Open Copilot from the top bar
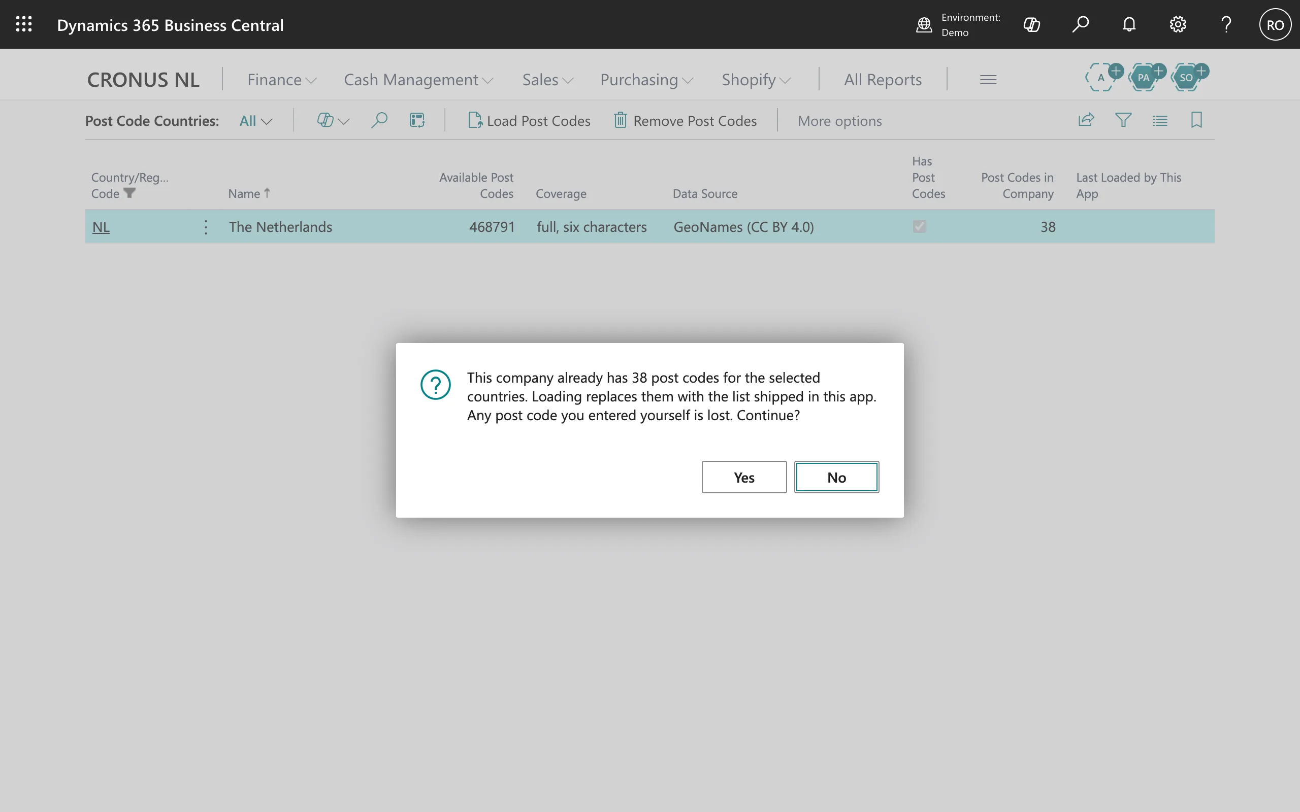The width and height of the screenshot is (1300, 812). point(1031,25)
